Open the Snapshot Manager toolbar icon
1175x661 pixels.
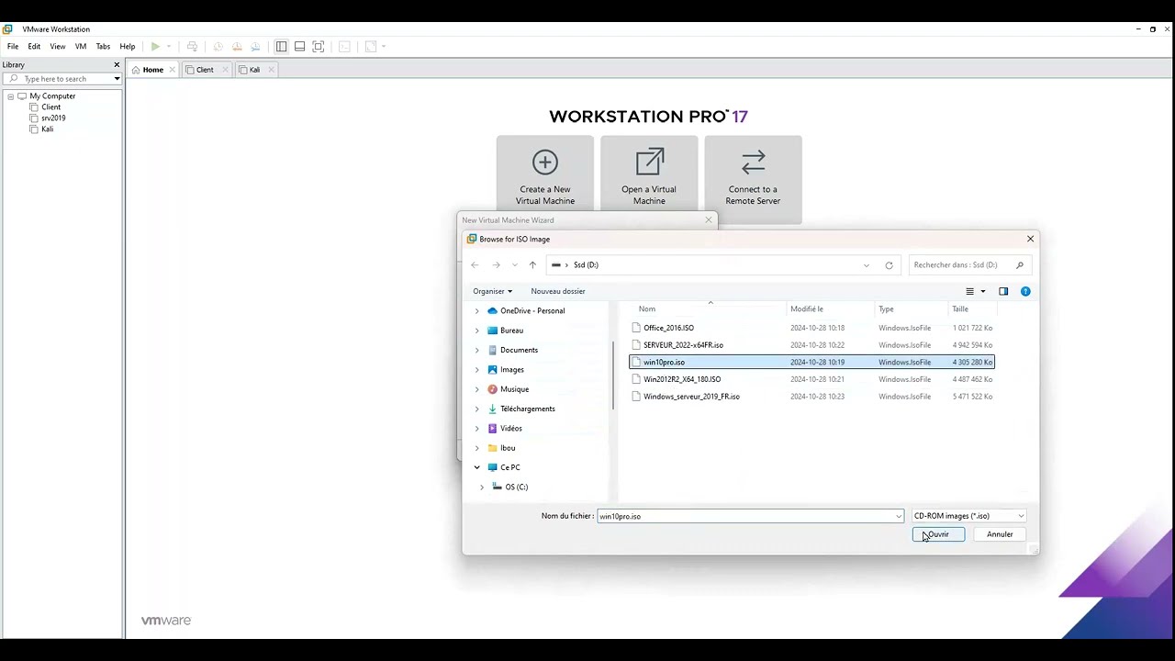pos(255,46)
